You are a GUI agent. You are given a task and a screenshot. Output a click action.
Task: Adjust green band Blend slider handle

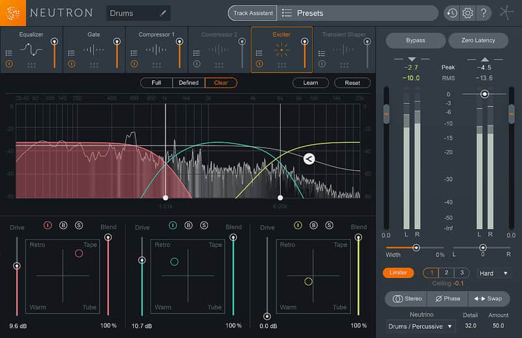[x=233, y=237]
